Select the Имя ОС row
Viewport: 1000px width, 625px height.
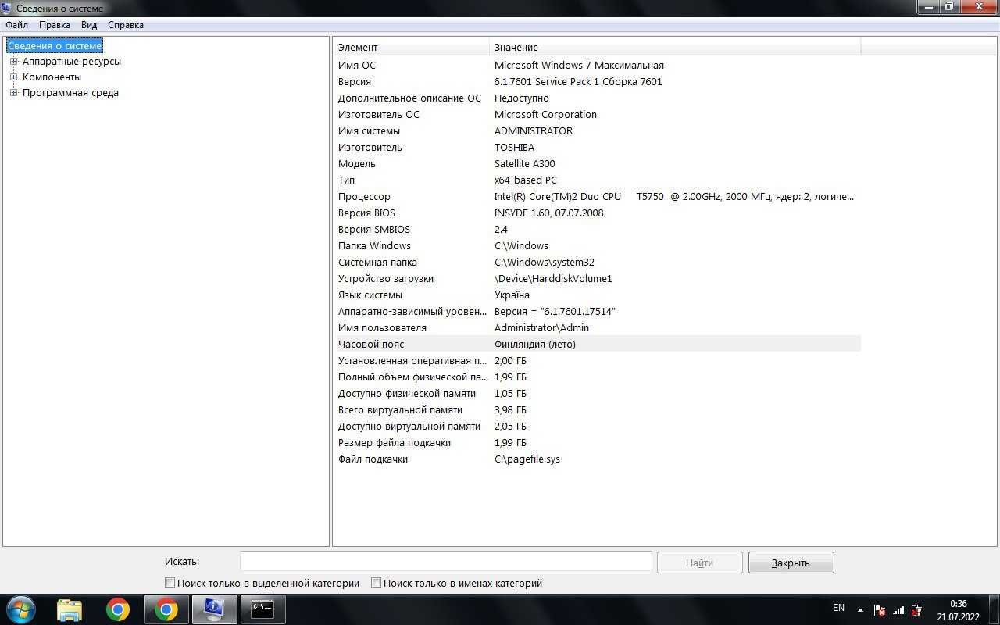pyautogui.click(x=597, y=66)
